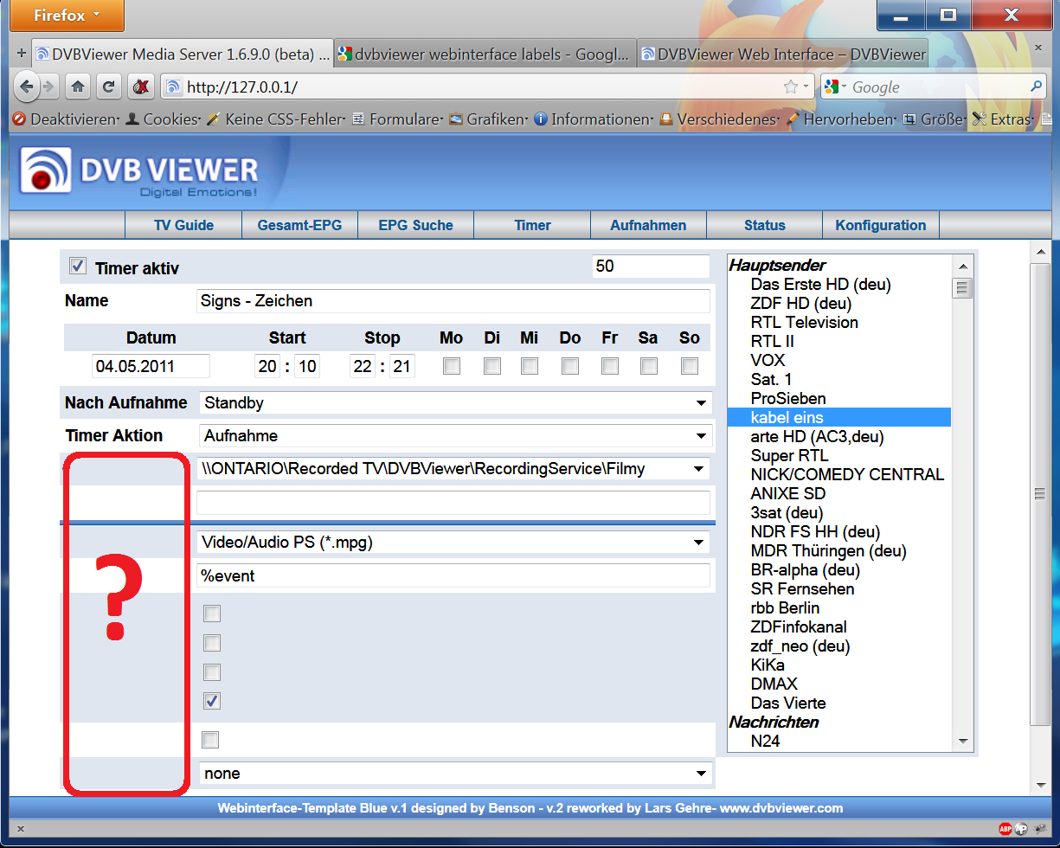Click the Adblock Plus icon in status bar
The width and height of the screenshot is (1060, 848).
click(x=1005, y=828)
